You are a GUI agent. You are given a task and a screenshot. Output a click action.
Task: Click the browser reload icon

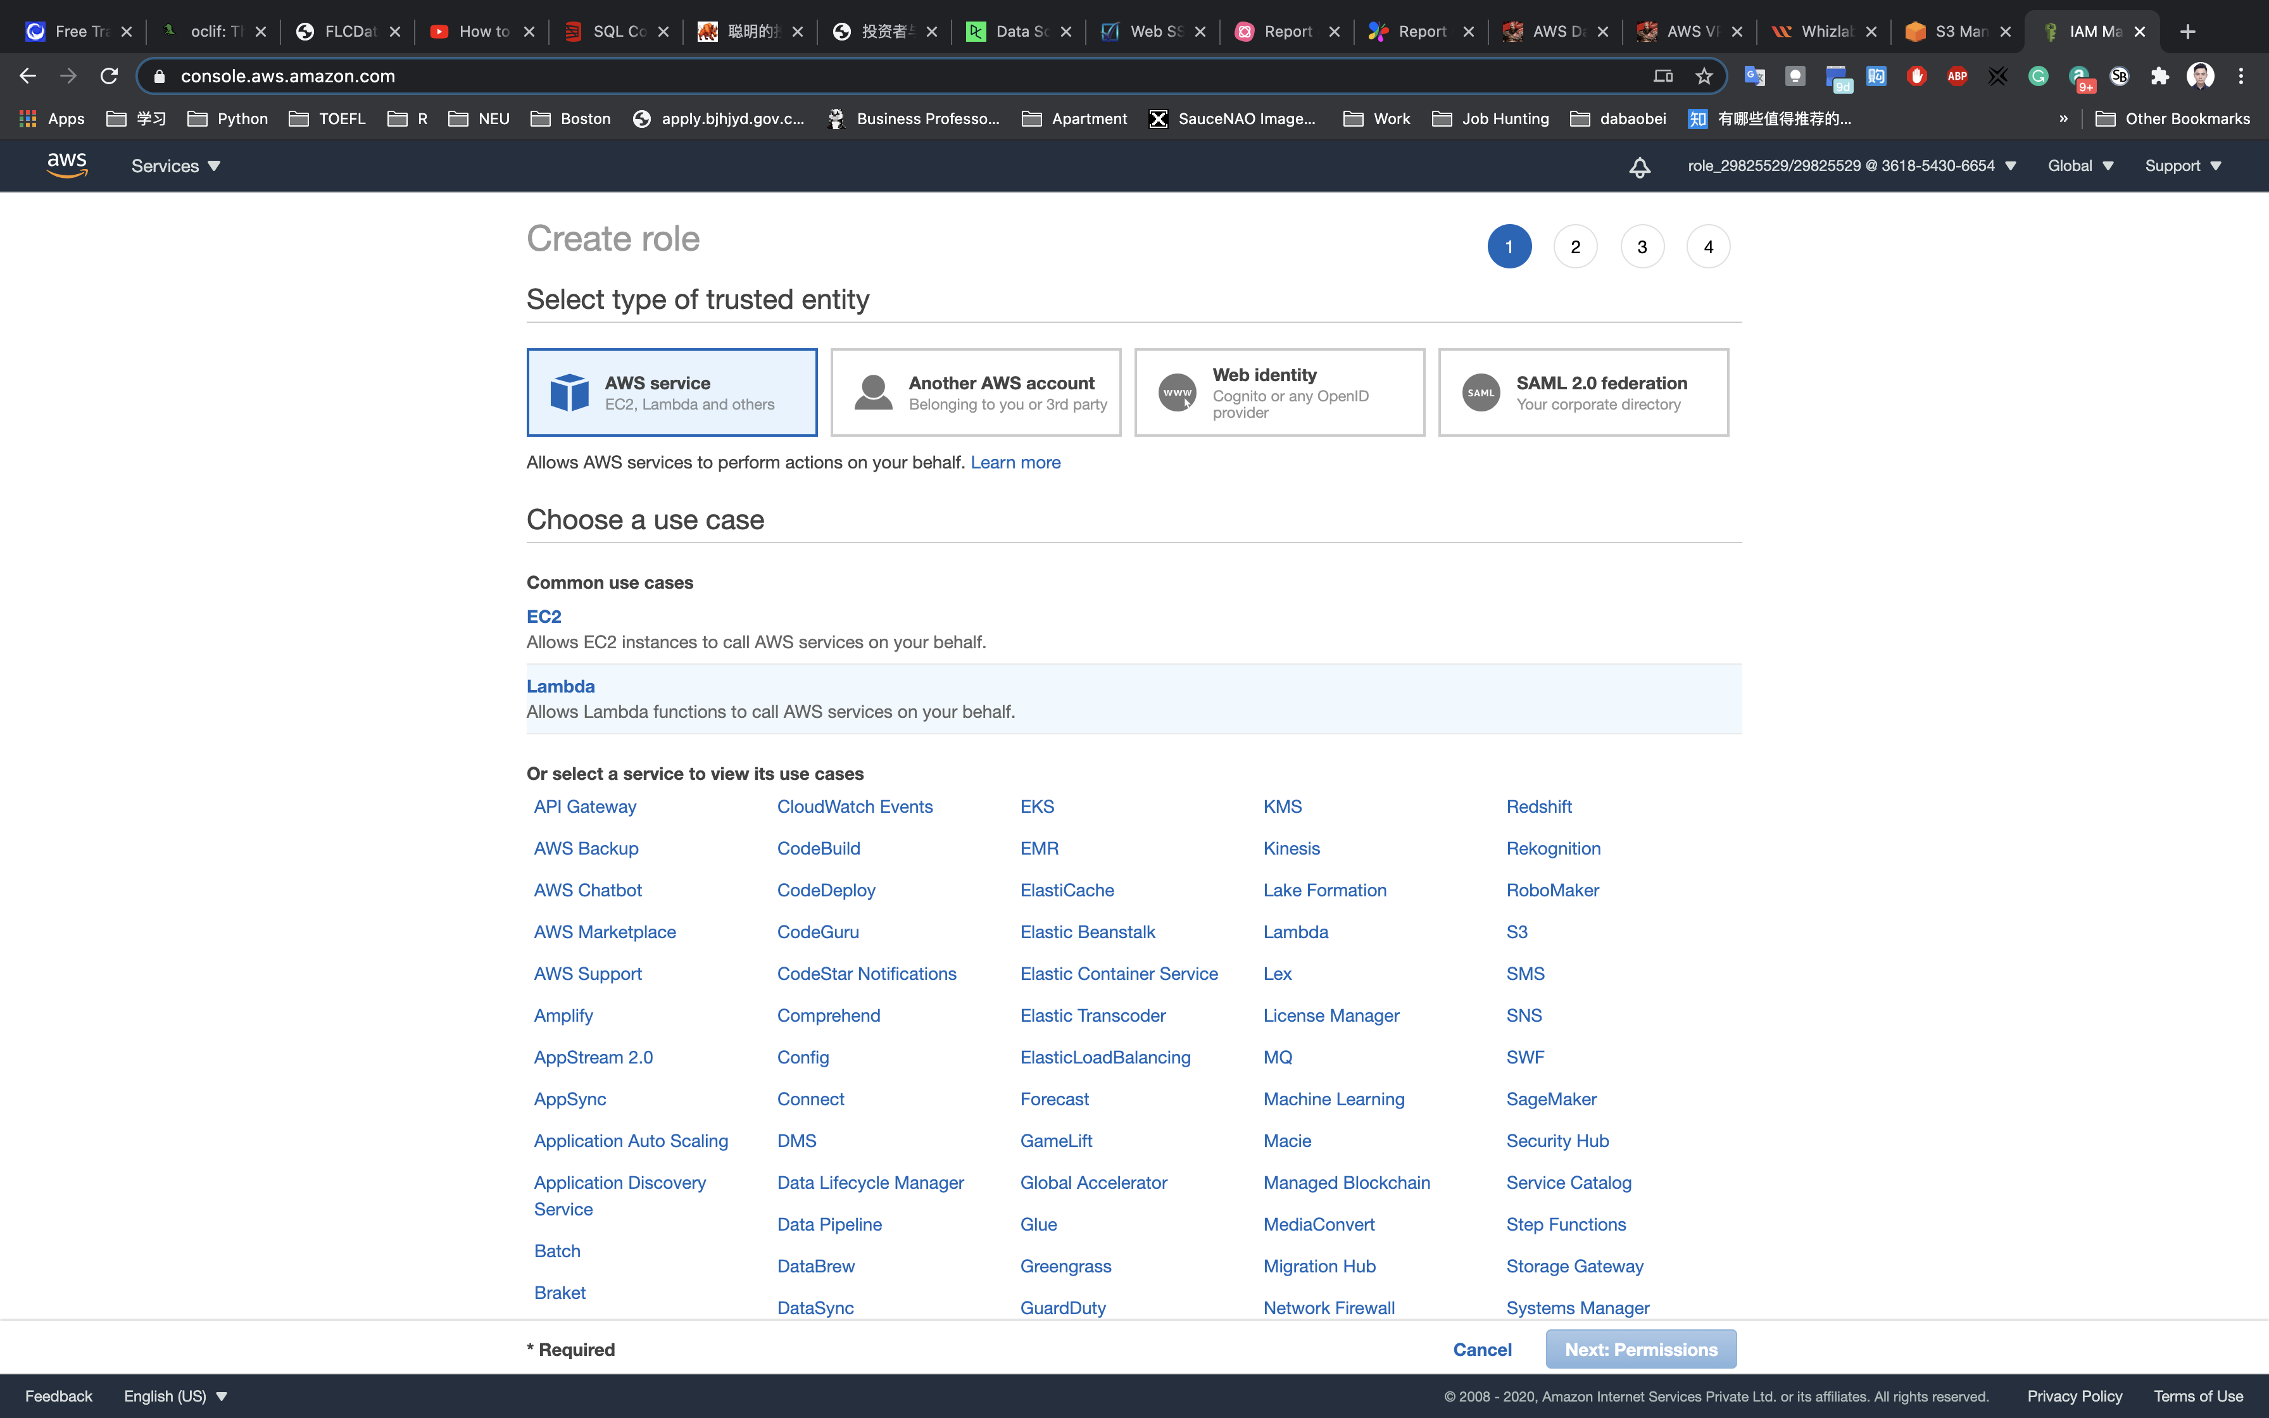[x=109, y=76]
